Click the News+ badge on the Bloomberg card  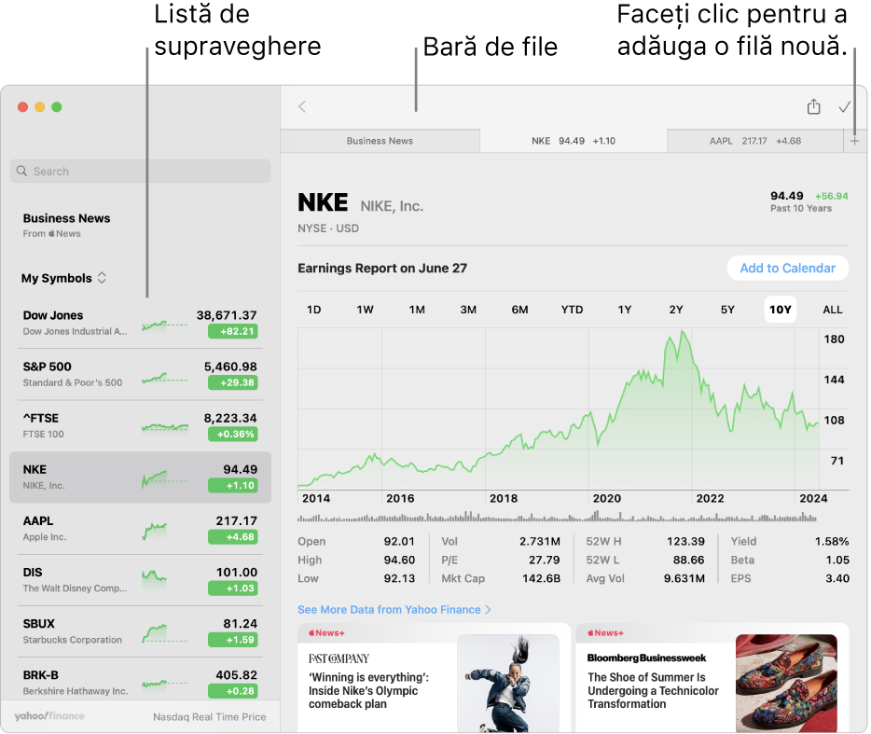point(605,633)
